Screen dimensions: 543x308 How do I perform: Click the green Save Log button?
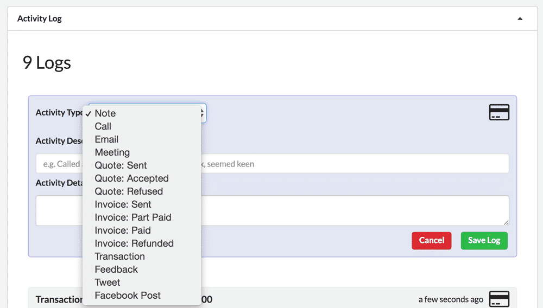coord(484,241)
